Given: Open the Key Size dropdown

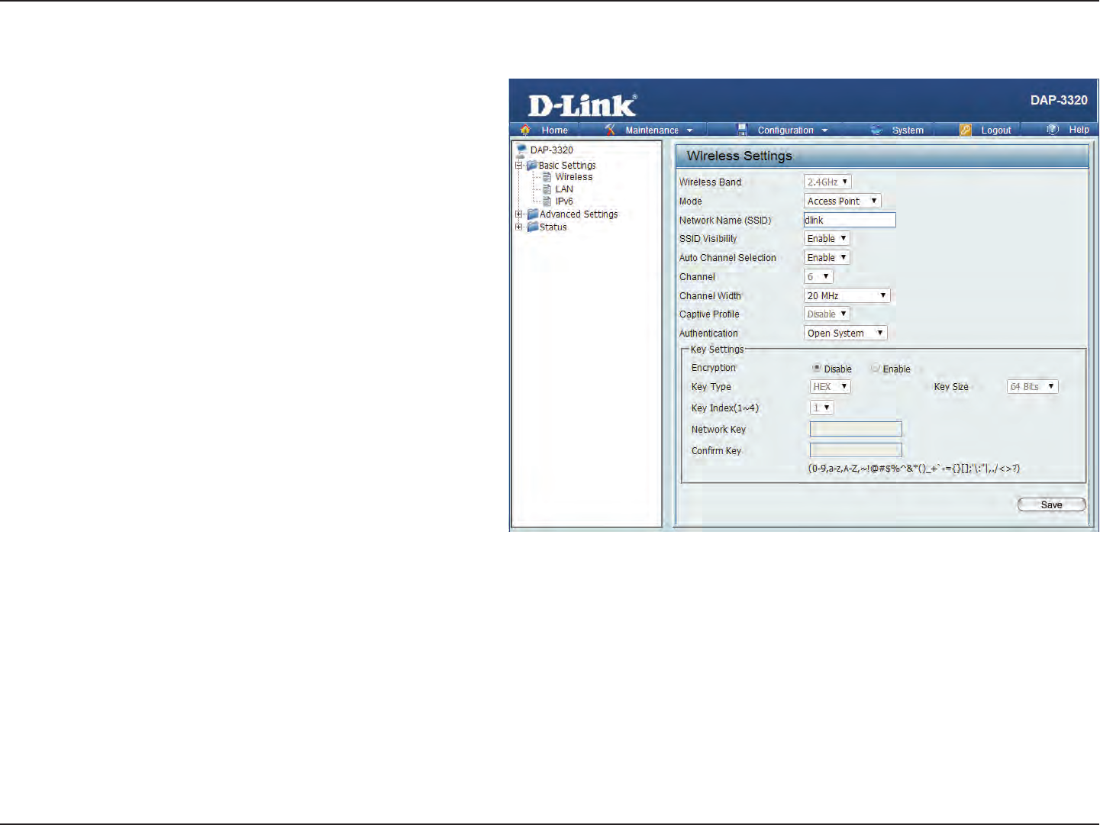Looking at the screenshot, I should (1033, 387).
